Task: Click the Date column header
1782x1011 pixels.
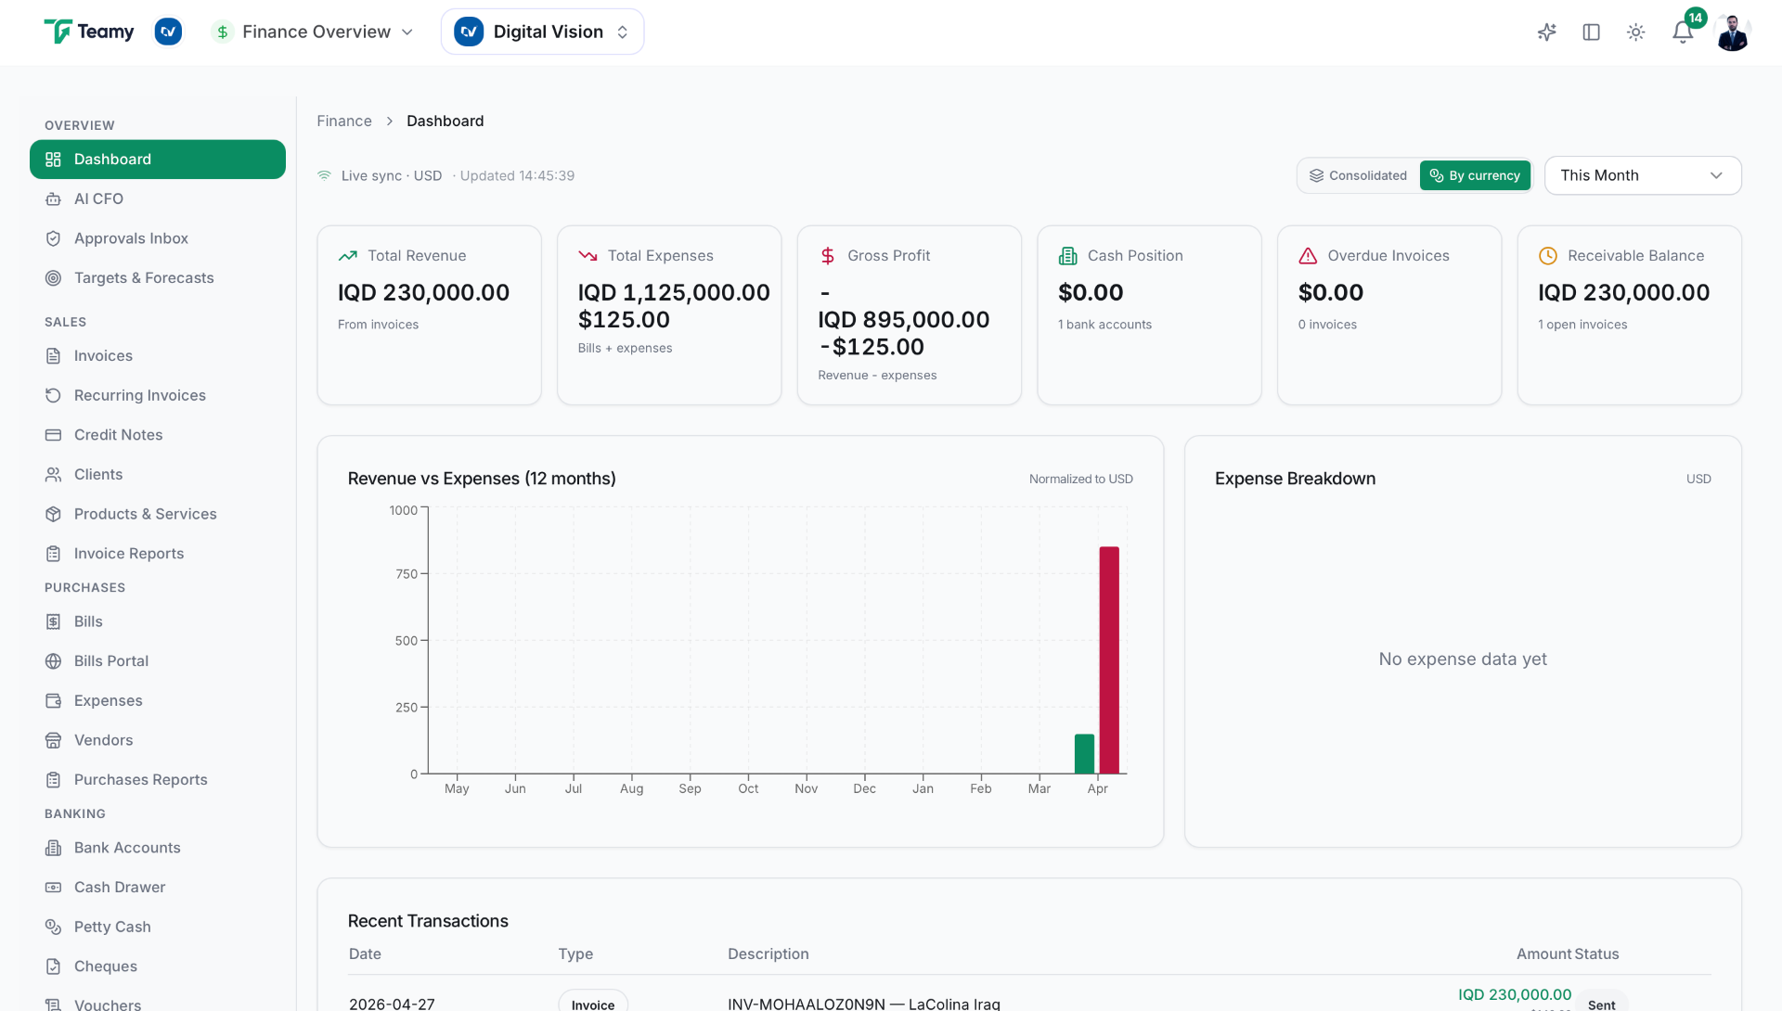Action: click(x=365, y=953)
